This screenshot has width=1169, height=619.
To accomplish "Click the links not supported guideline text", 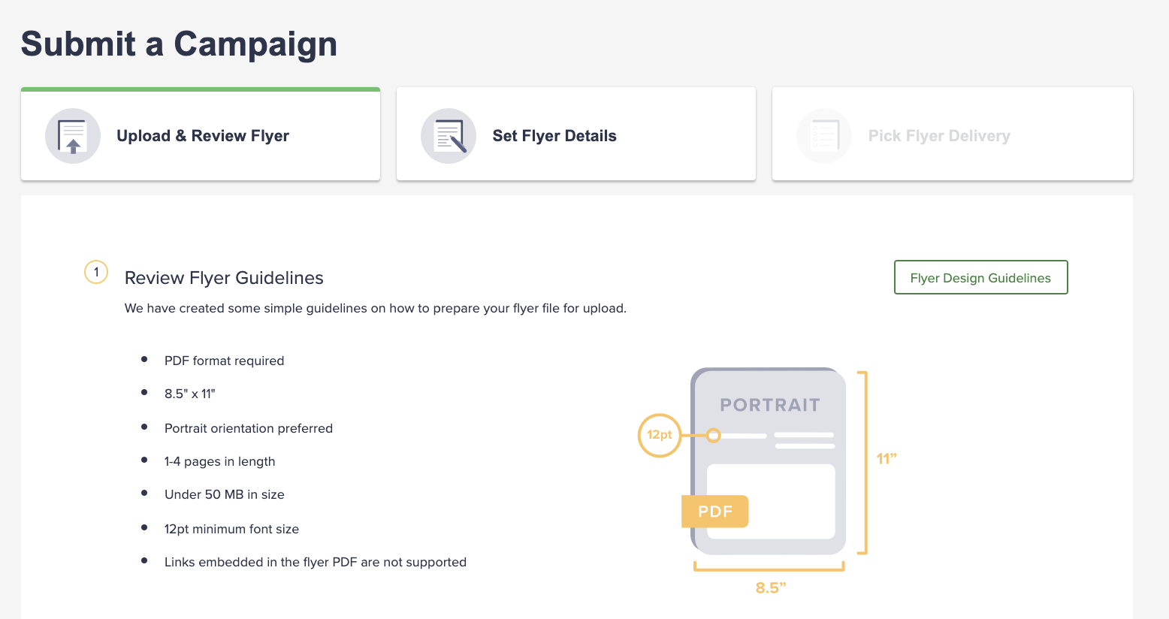I will (316, 562).
